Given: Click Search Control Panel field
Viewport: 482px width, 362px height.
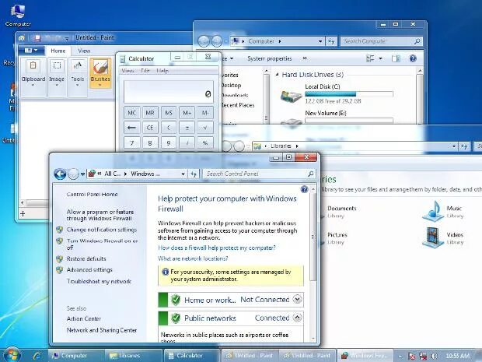Looking at the screenshot, I should click(x=259, y=174).
